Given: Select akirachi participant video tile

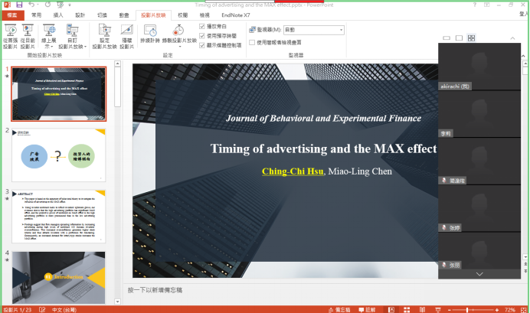Looking at the screenshot, I should [479, 67].
